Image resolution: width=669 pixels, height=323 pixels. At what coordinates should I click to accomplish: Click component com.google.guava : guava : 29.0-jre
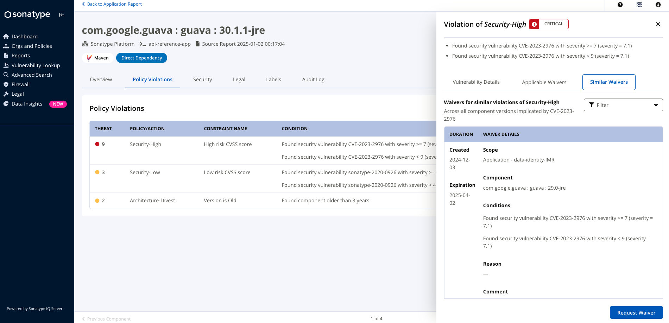[524, 188]
